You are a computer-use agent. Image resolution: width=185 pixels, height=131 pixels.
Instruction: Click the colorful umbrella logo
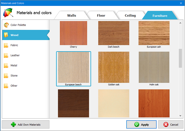click(x=8, y=13)
